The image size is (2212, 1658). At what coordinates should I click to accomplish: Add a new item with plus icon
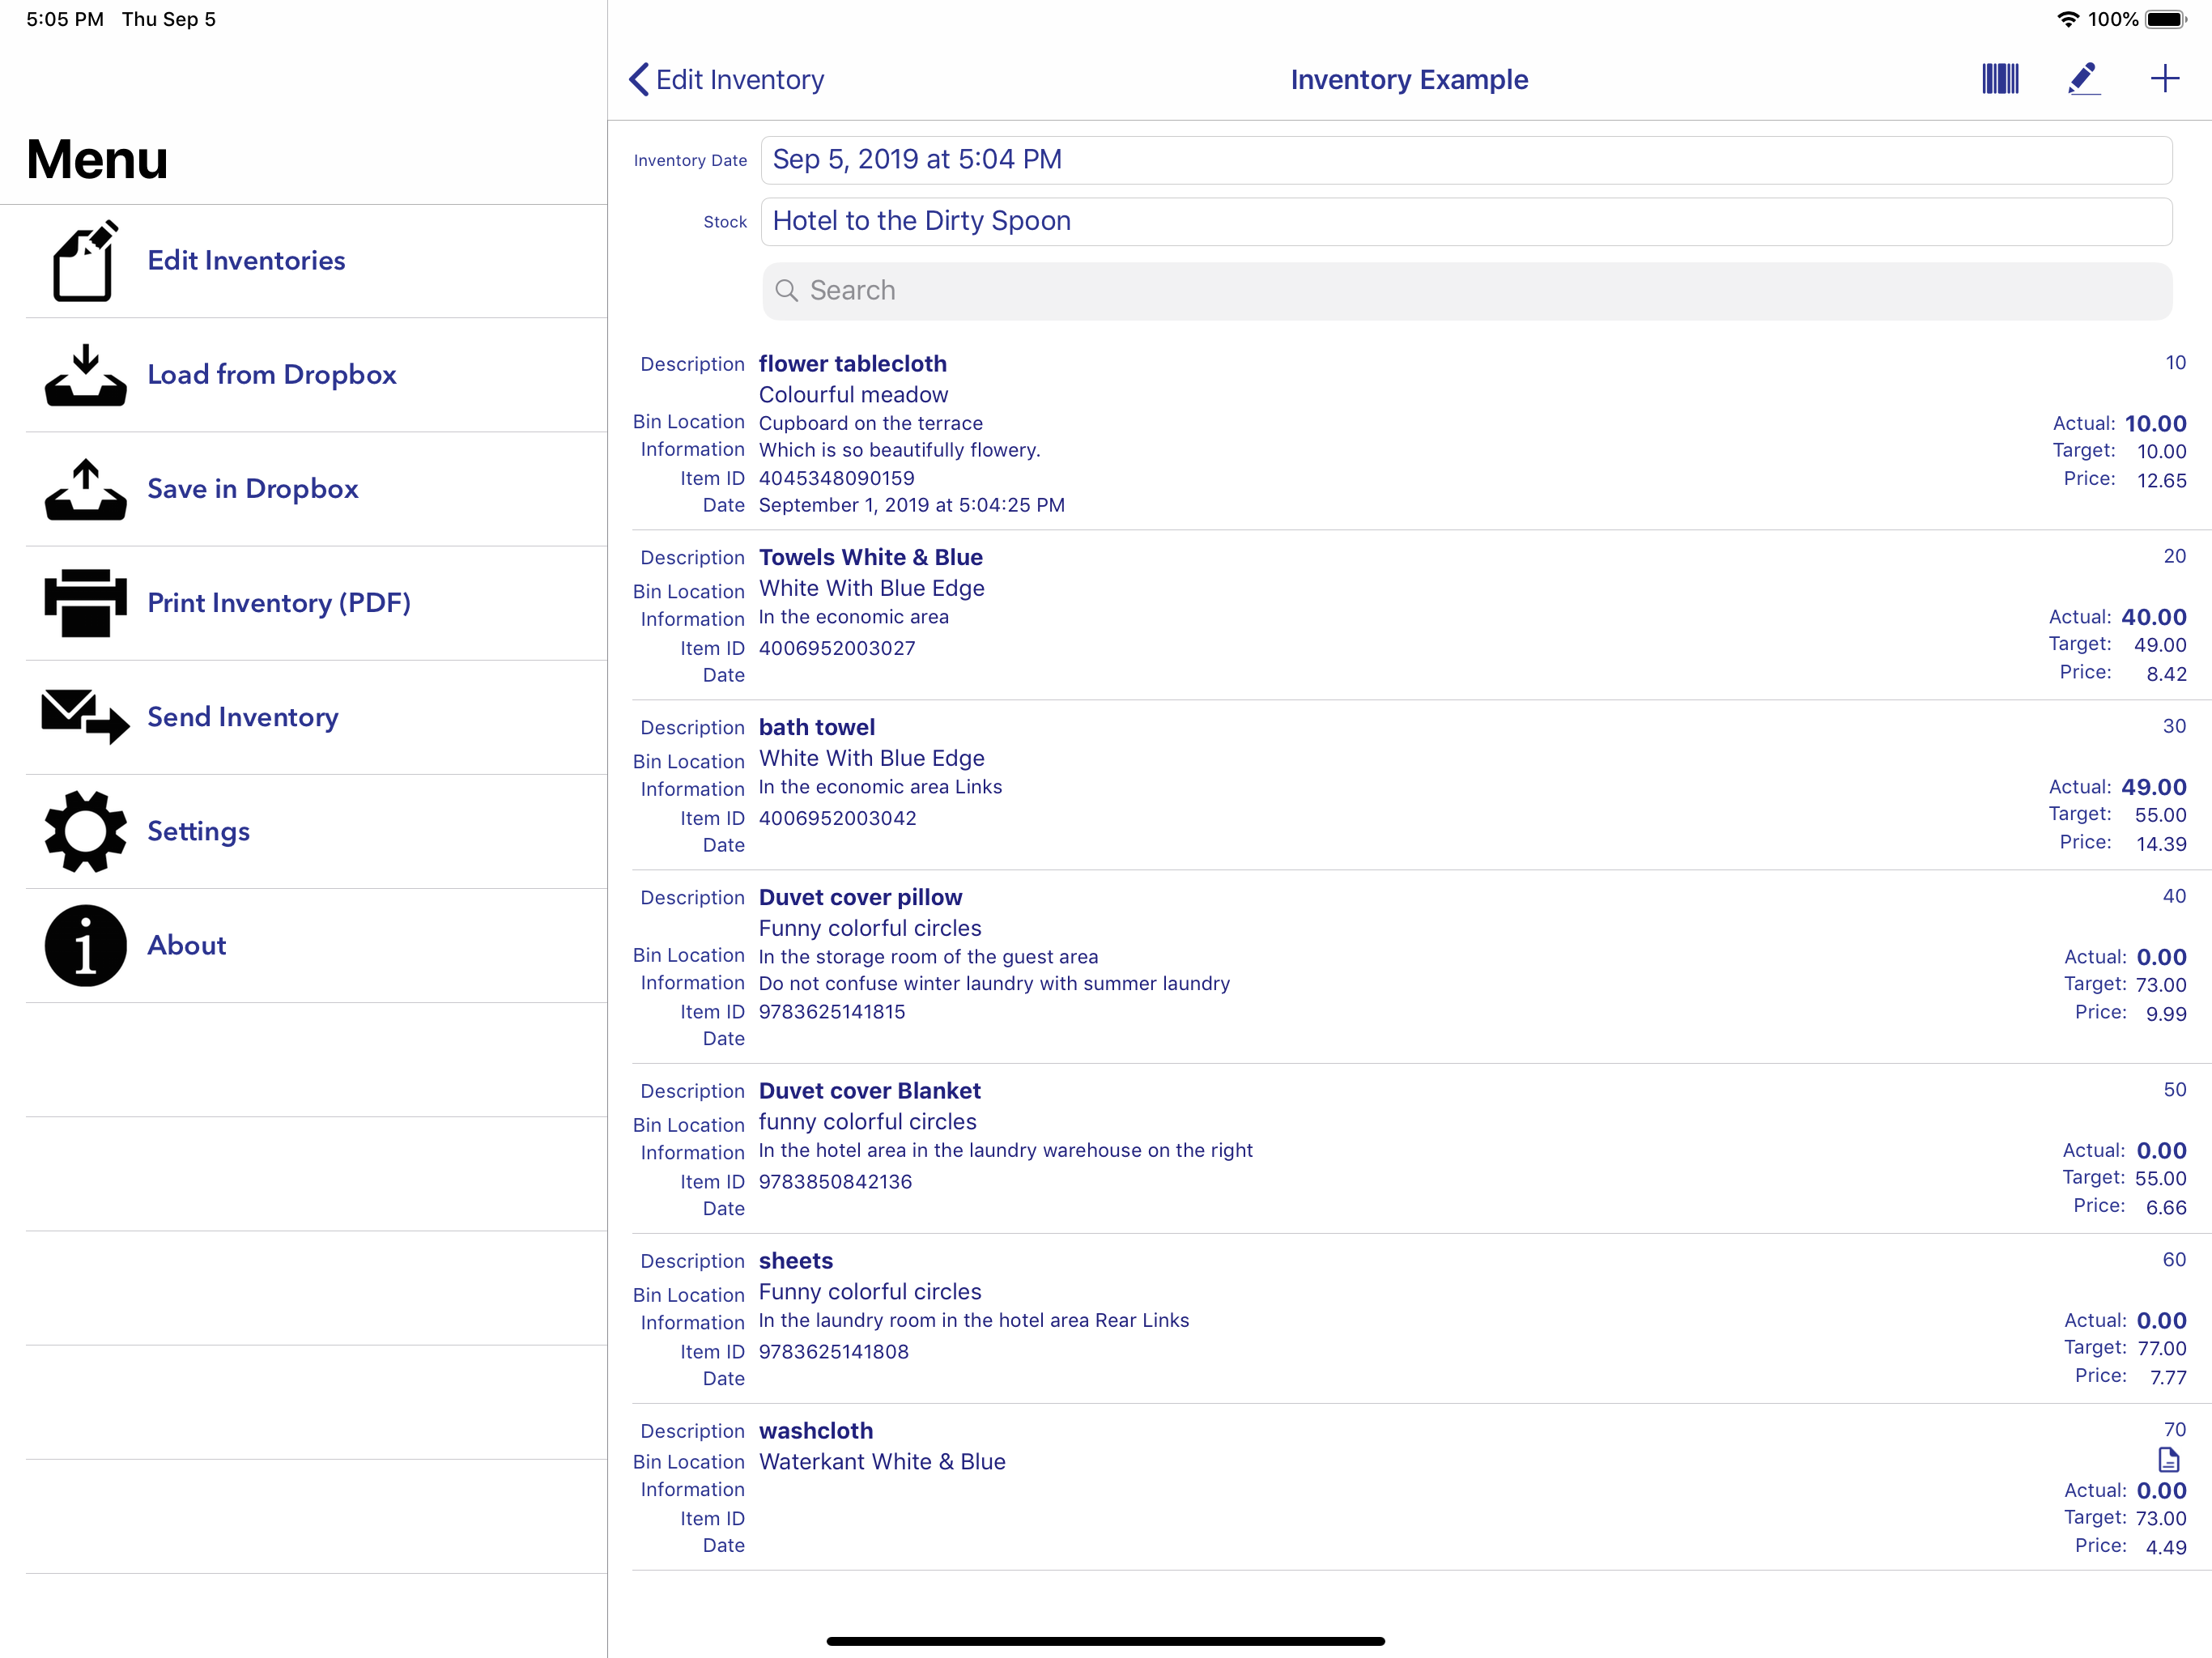click(2165, 79)
